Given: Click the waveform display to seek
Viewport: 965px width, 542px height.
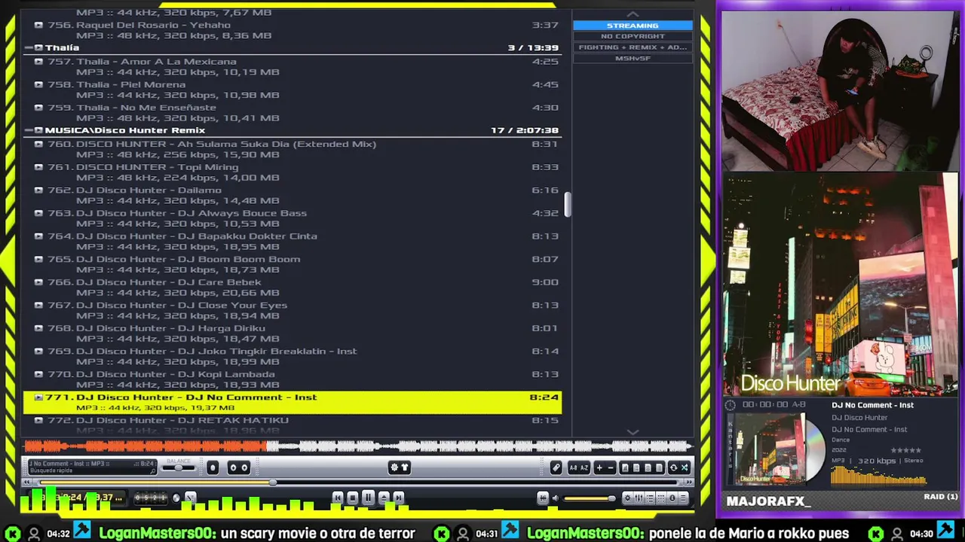Looking at the screenshot, I should 357,446.
